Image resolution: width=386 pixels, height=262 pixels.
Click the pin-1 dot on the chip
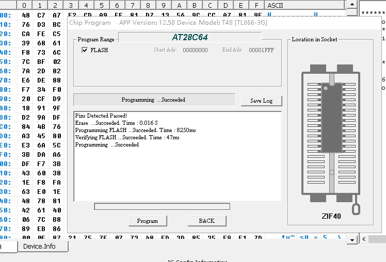326,89
